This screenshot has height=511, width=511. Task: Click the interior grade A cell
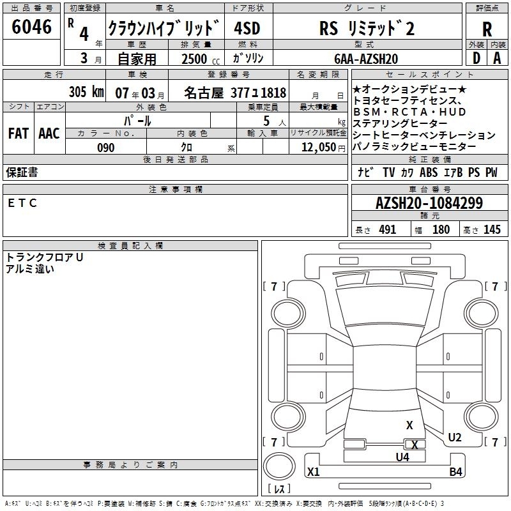(x=497, y=57)
